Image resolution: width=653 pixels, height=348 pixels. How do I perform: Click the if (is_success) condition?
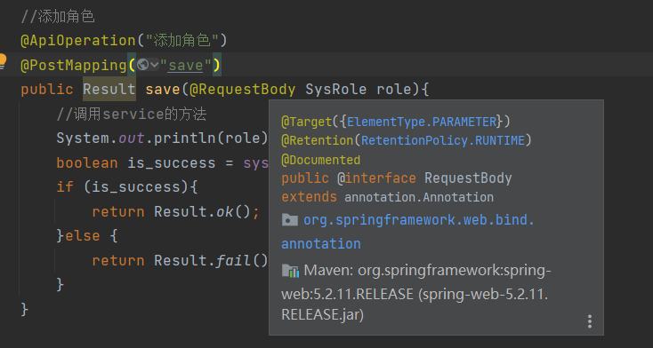click(x=127, y=187)
